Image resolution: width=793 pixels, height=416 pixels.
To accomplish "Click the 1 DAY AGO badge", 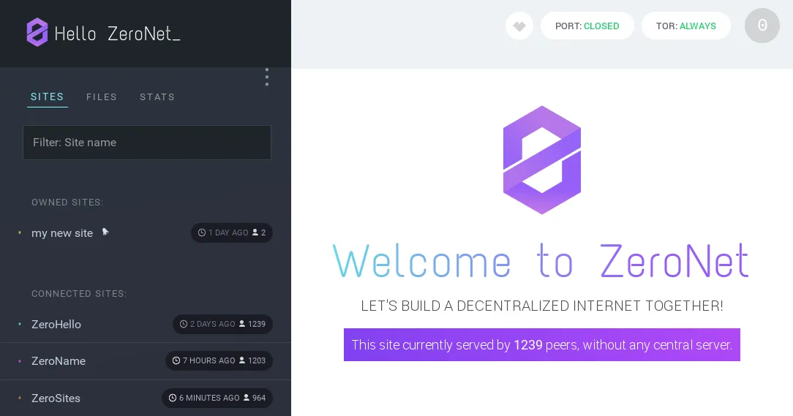I will tap(232, 232).
